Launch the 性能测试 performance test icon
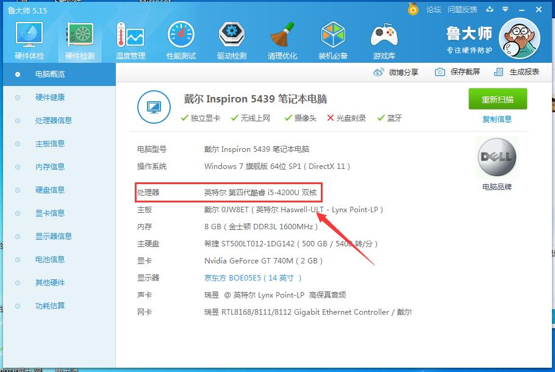Viewport: 555px width, 372px height. pos(181,40)
